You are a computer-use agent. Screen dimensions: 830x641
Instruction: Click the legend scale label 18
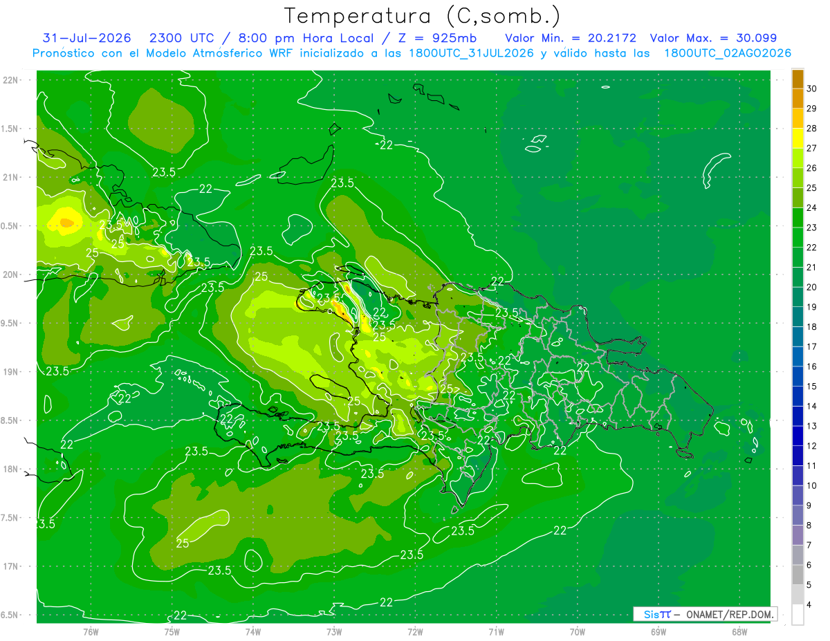(x=812, y=327)
